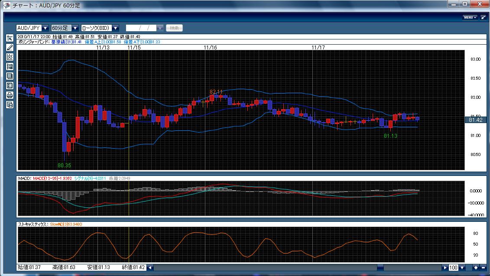Click the 偏差A上[2.00]81.58 label
This screenshot has height=276, width=490.
pos(103,42)
